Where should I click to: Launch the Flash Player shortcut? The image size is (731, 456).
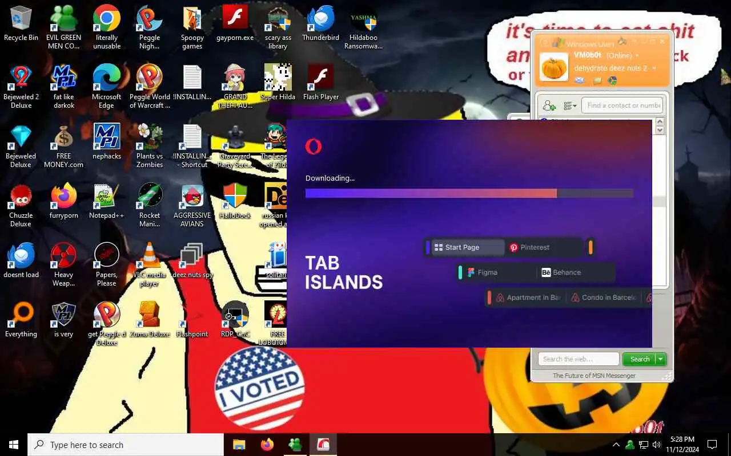(x=321, y=83)
